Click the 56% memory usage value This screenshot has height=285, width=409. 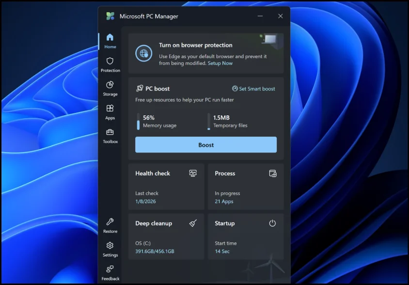click(x=149, y=118)
